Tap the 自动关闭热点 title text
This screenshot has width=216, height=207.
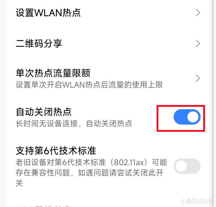(44, 112)
